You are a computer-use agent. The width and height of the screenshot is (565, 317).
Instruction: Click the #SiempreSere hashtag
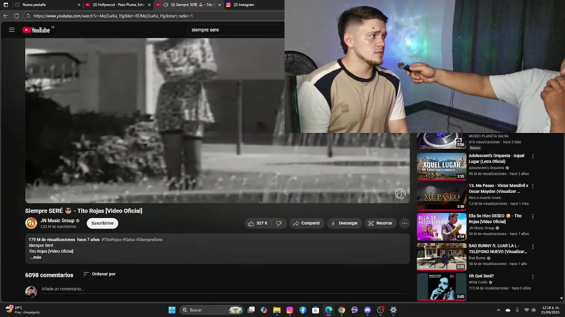[x=149, y=240]
